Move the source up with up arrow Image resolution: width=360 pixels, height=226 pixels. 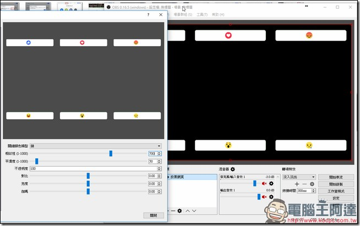187,211
